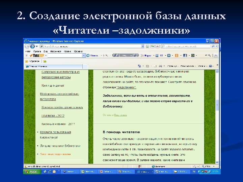Click the toolbar search text field
This screenshot has height=182, width=243.
point(65,55)
